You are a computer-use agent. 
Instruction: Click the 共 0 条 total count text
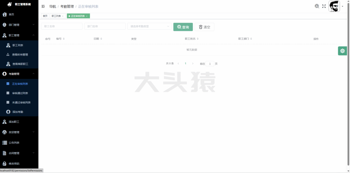pyautogui.click(x=170, y=63)
